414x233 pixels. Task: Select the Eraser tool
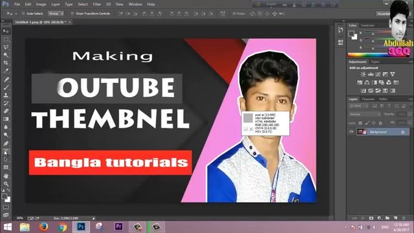pyautogui.click(x=6, y=111)
